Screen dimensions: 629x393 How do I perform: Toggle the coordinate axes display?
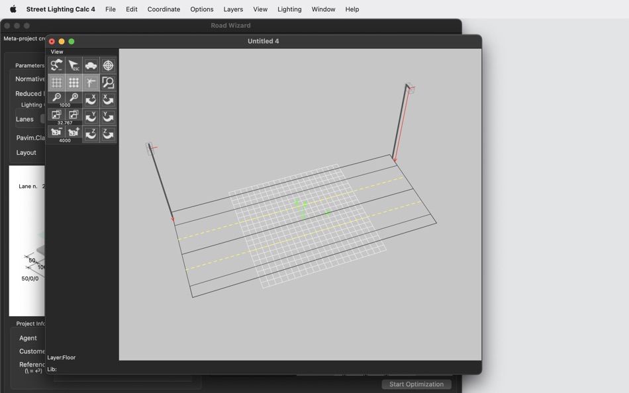tap(91, 82)
